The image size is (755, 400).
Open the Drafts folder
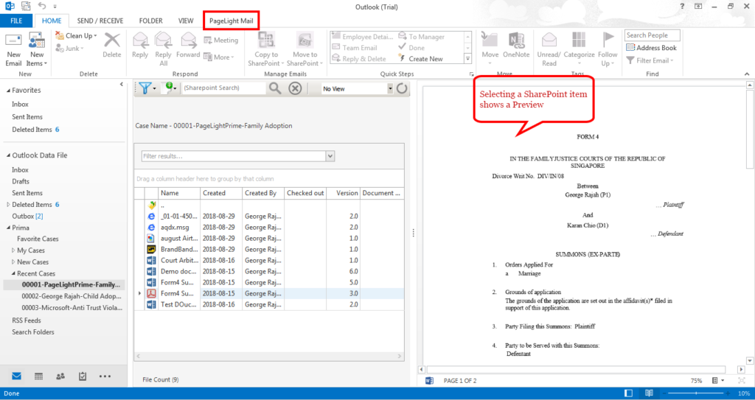coord(21,181)
